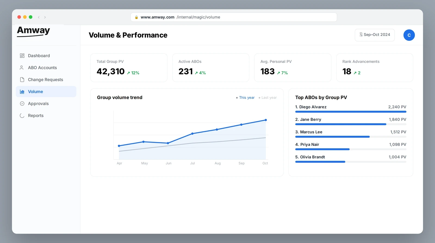This screenshot has width=435, height=243.
Task: Select the Aug data point on chart
Action: click(217, 130)
